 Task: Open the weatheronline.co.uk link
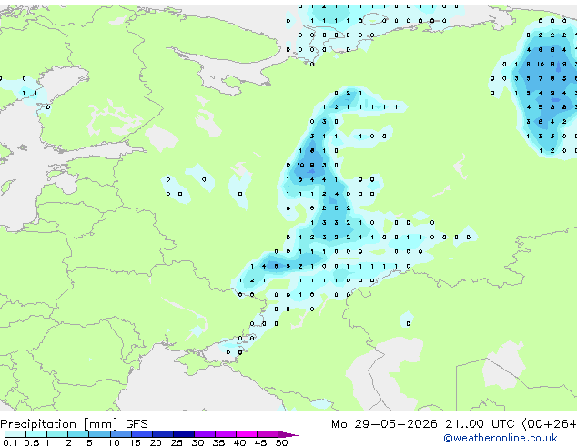(x=501, y=438)
